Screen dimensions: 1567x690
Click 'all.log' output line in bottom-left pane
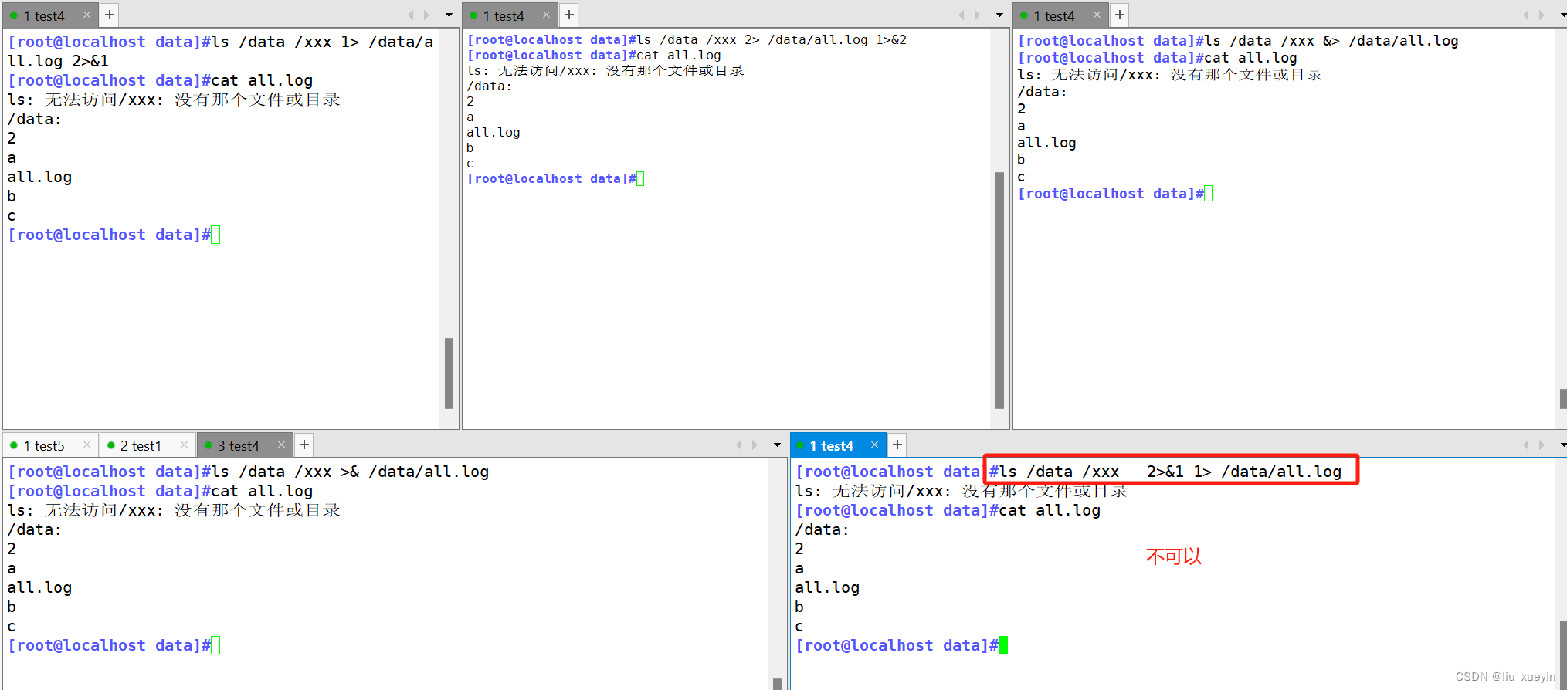39,587
